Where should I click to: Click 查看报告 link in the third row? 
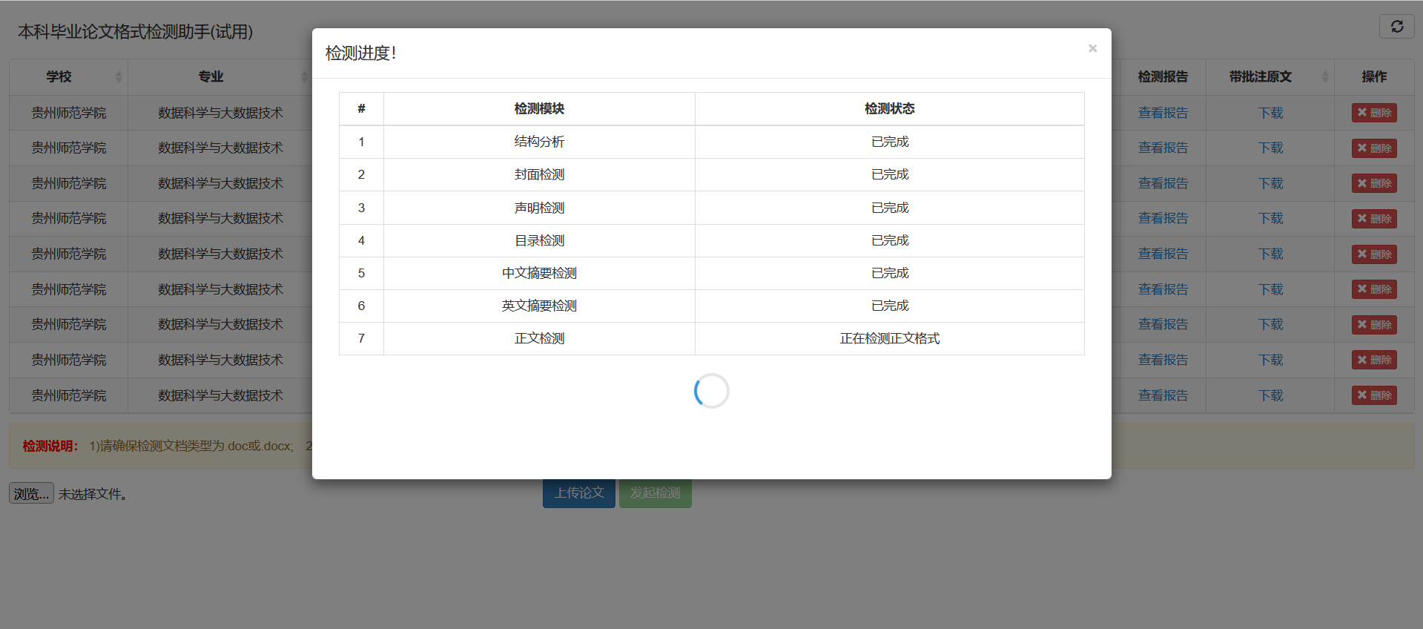(x=1163, y=183)
